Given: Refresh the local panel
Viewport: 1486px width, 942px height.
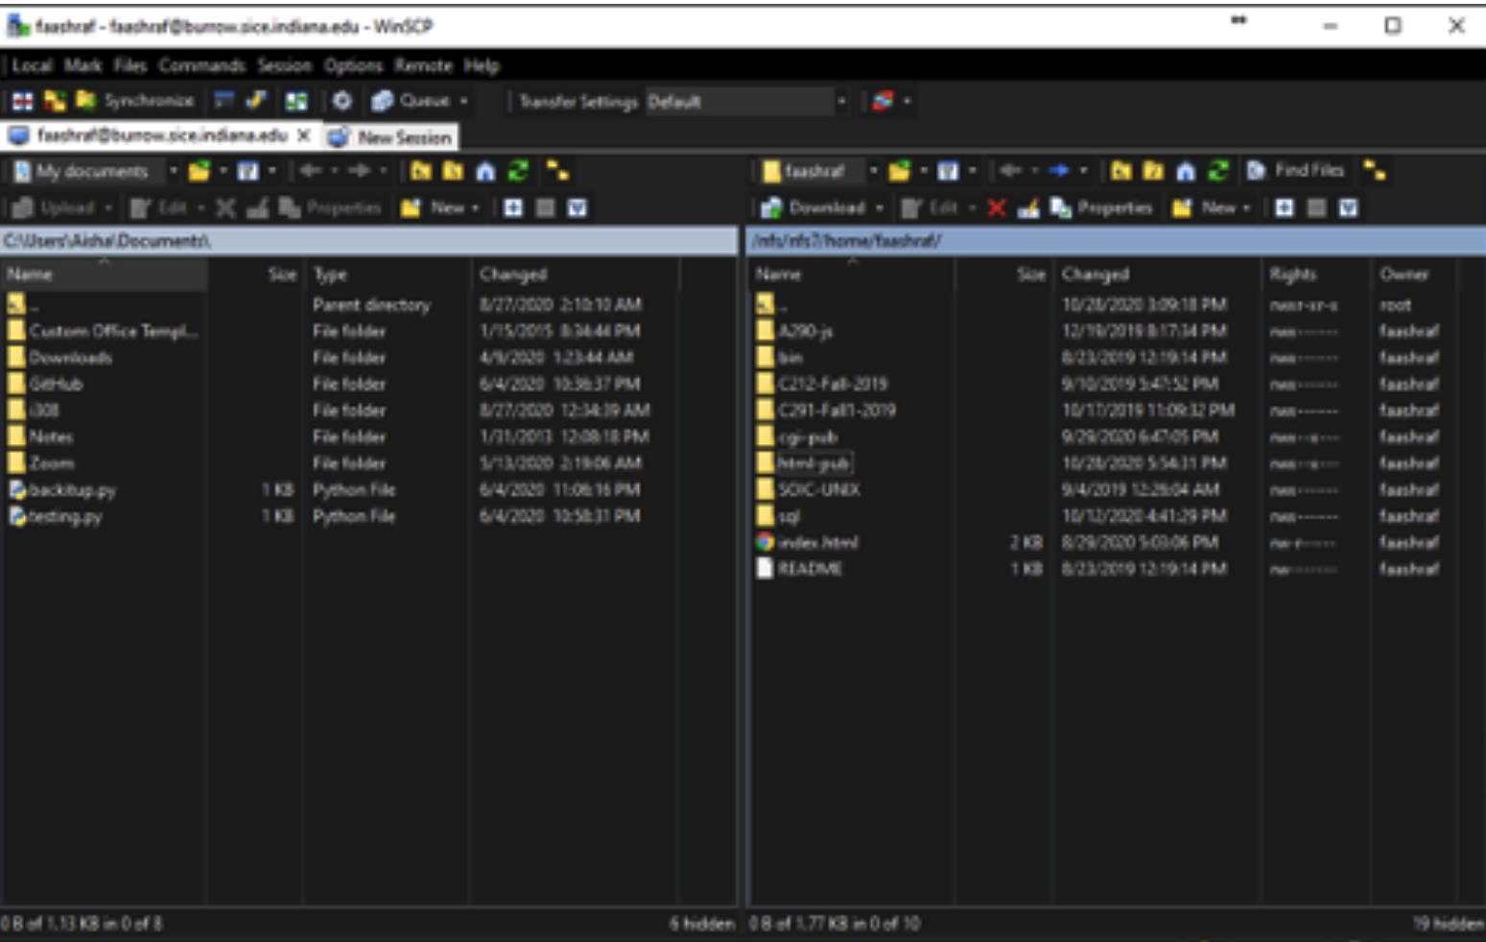Looking at the screenshot, I should pyautogui.click(x=518, y=172).
